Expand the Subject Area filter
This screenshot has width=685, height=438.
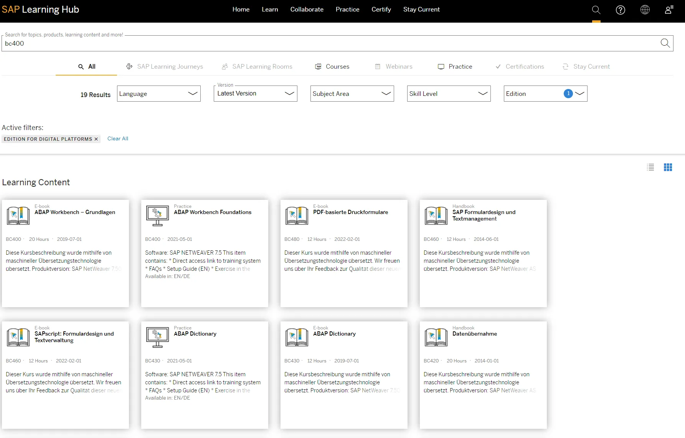point(352,94)
